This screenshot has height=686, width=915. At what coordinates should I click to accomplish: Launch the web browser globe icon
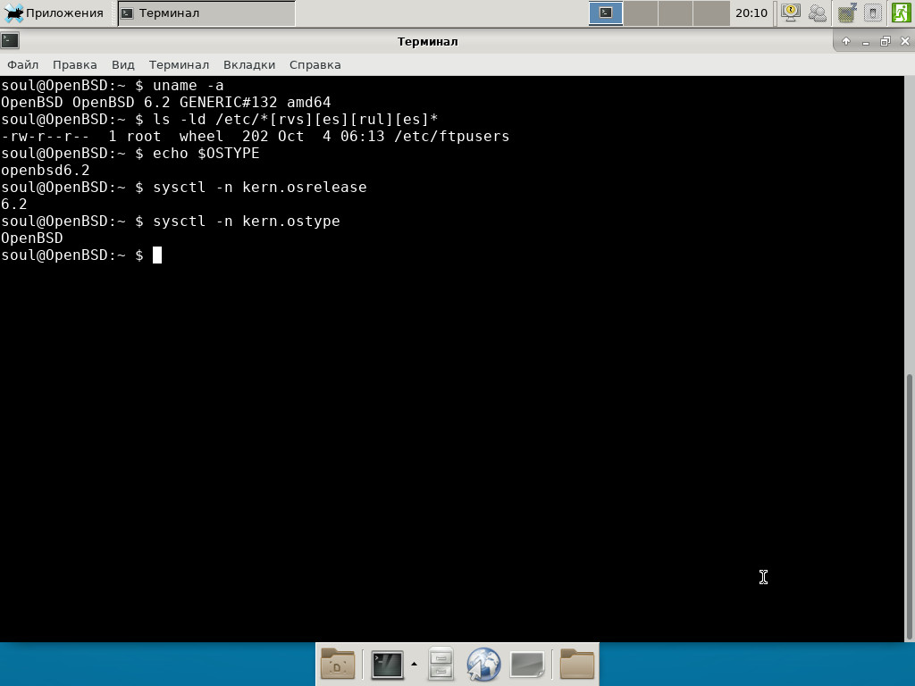tap(483, 664)
